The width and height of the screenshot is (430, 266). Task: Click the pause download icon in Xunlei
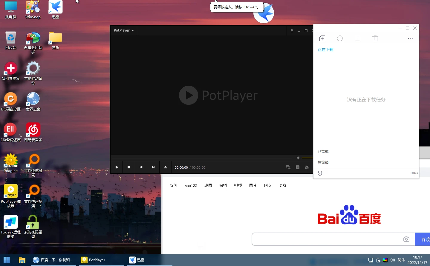(357, 38)
